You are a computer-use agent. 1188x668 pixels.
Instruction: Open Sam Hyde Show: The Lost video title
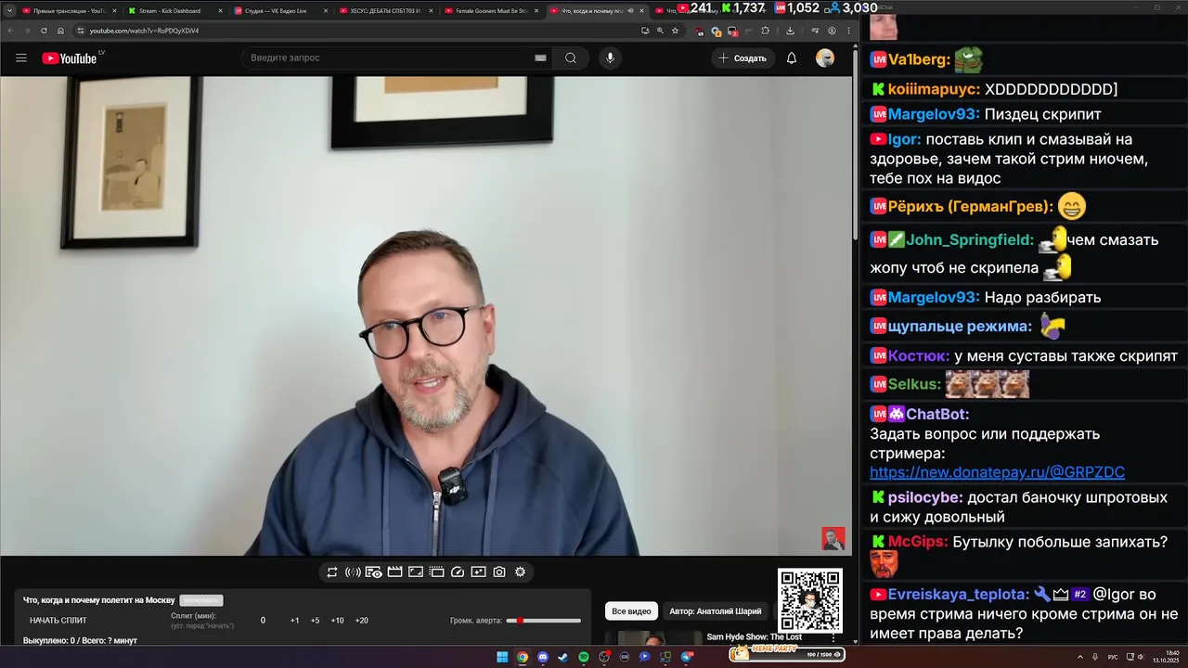(x=754, y=637)
